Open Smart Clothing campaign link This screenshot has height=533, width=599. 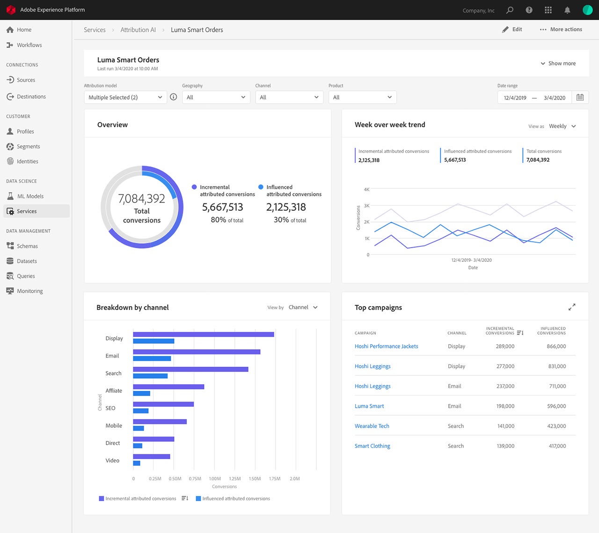373,446
